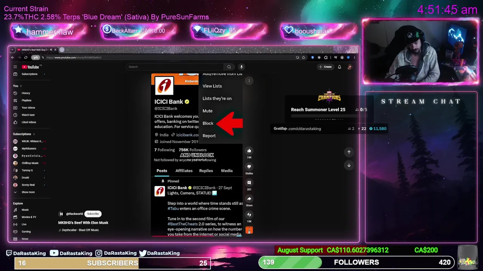This screenshot has width=483, height=271.
Task: Open YouTube notifications bell
Action: tap(339, 67)
